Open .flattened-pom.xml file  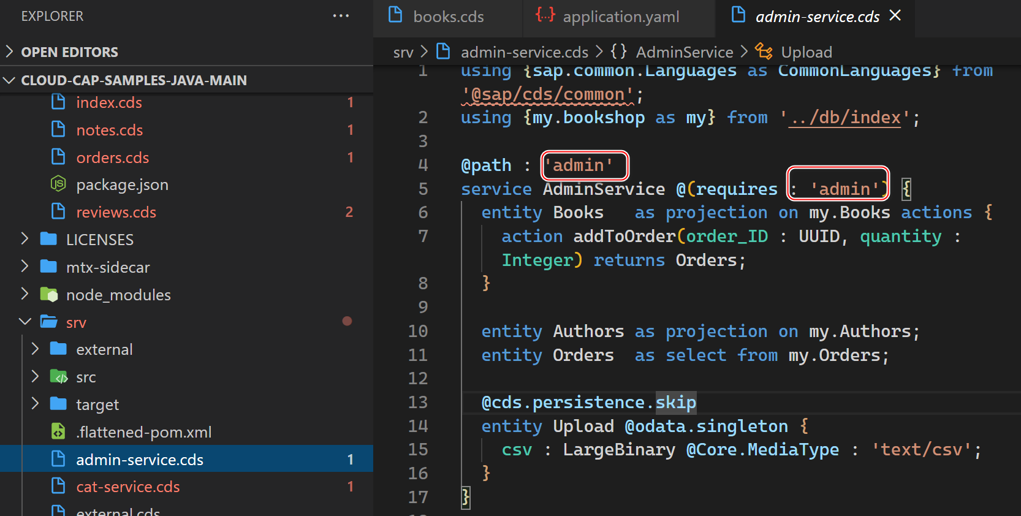point(144,432)
